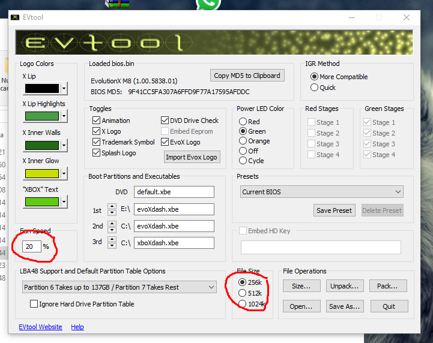Image resolution: width=433 pixels, height=343 pixels.
Task: Click the BIOS MD5 hash value text
Action: click(189, 92)
